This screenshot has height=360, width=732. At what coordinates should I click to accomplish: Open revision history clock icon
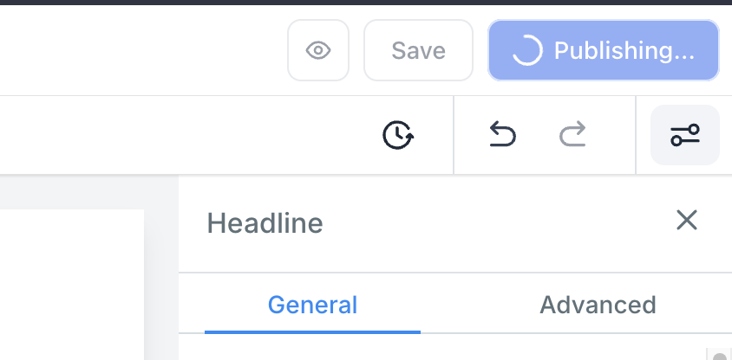(x=398, y=135)
